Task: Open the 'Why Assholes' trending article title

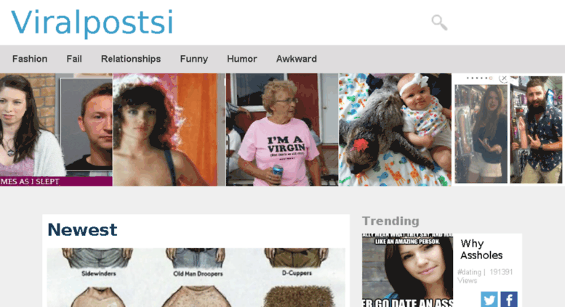Action: point(481,249)
